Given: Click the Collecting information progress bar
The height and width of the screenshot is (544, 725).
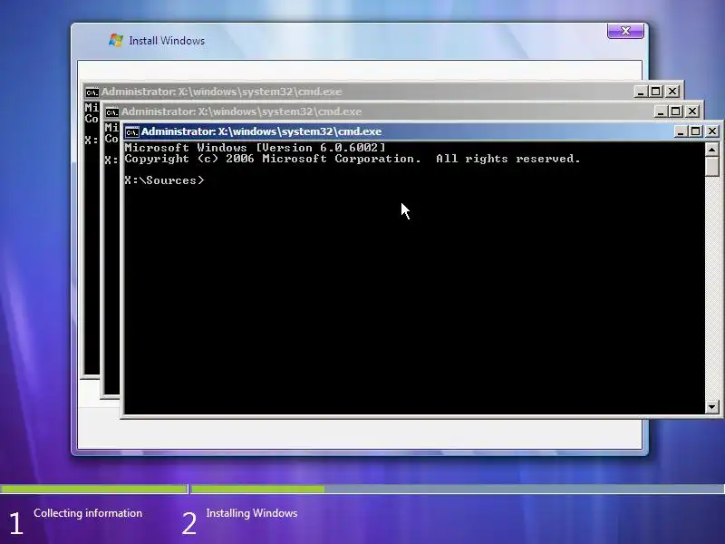Looking at the screenshot, I should click(x=94, y=489).
